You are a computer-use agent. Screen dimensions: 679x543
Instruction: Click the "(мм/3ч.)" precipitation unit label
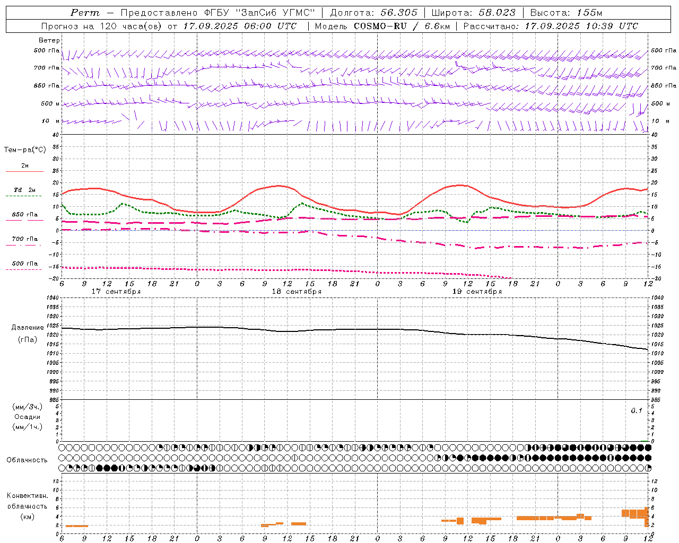click(x=28, y=407)
